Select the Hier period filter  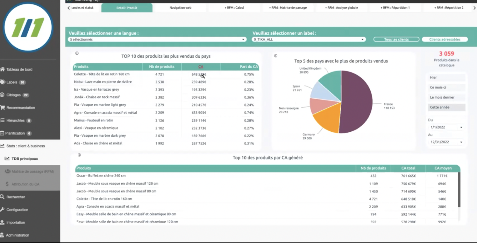coord(446,77)
